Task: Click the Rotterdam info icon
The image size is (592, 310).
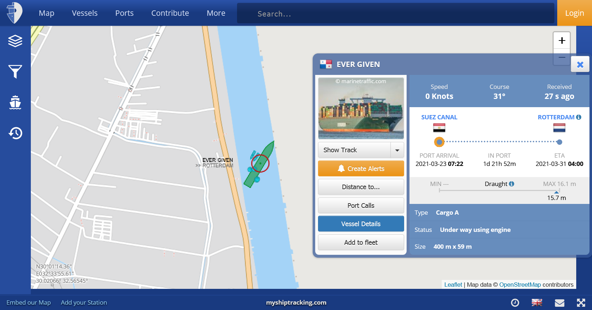Action: (x=579, y=117)
